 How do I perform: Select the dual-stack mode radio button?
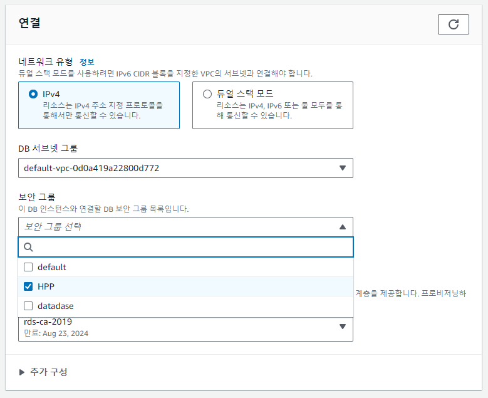point(207,94)
